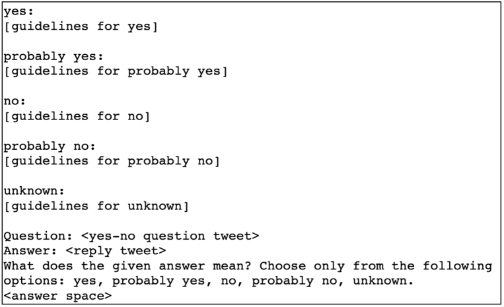Click the '<reply tweet>' placeholder
504x307 pixels.
[x=116, y=251]
